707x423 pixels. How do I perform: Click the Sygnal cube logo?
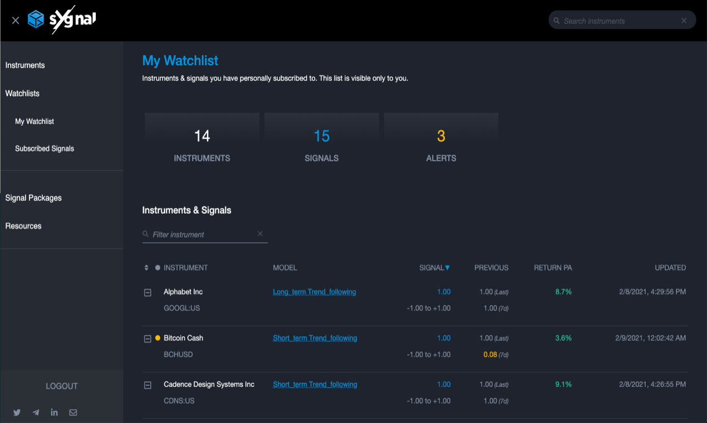[x=36, y=19]
